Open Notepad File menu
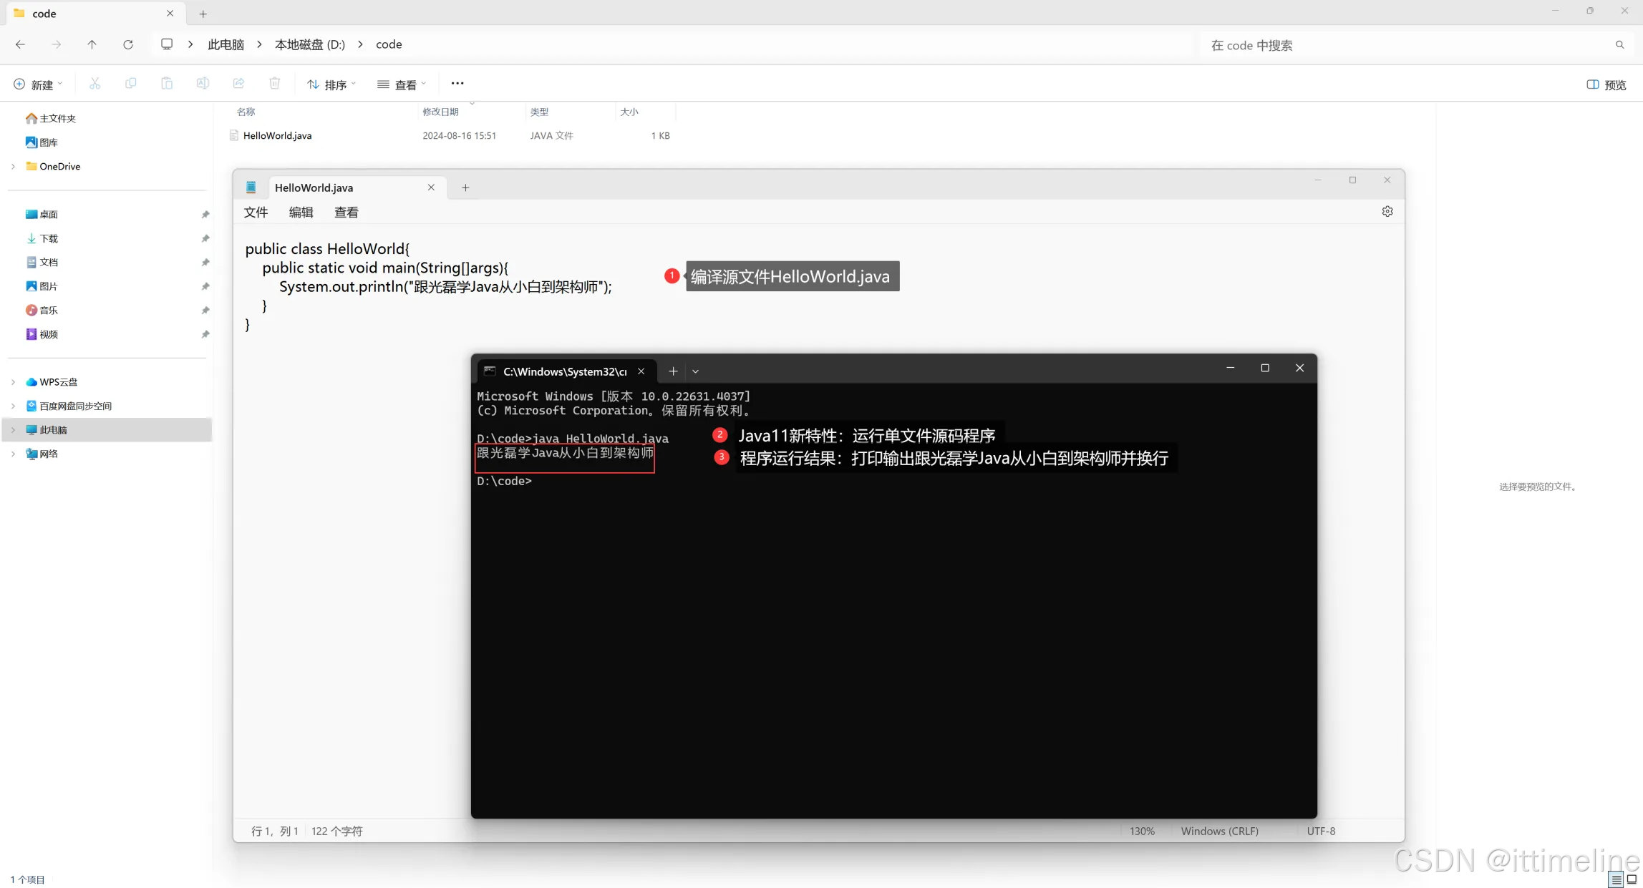Screen dimensions: 1643x888 (x=256, y=213)
